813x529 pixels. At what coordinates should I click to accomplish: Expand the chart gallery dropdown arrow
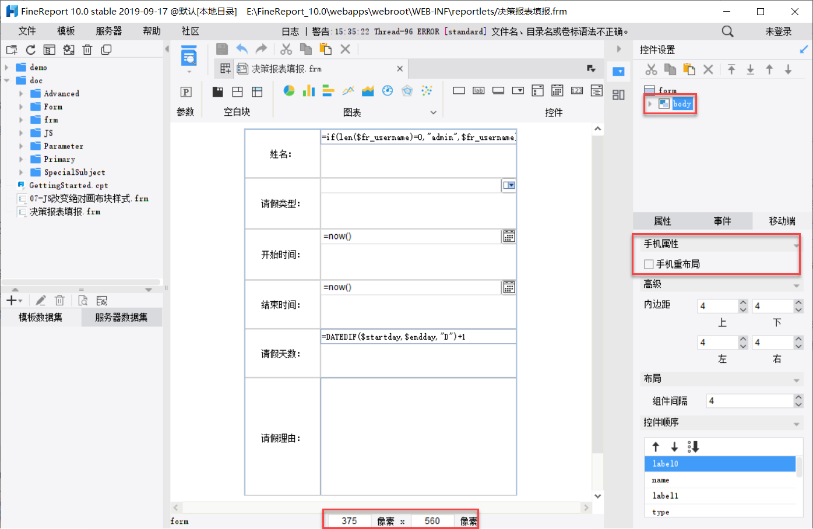click(x=433, y=112)
